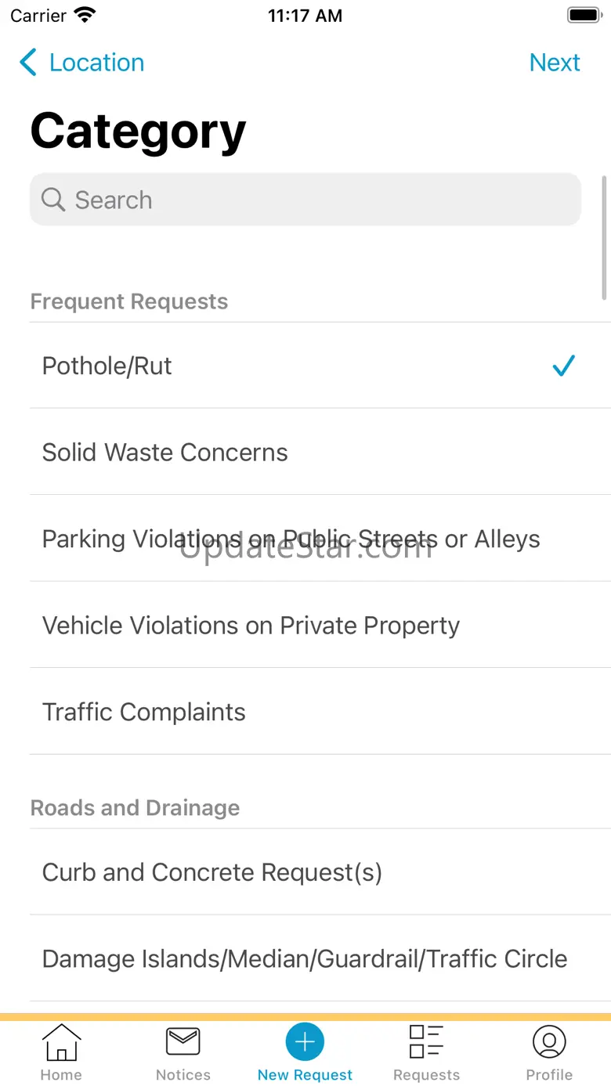Open the Requests list icon
611x1086 pixels.
point(426,1042)
